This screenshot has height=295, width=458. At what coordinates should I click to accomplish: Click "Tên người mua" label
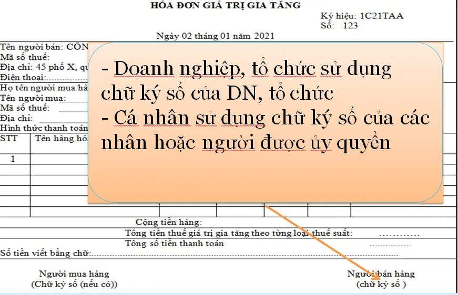pos(33,98)
